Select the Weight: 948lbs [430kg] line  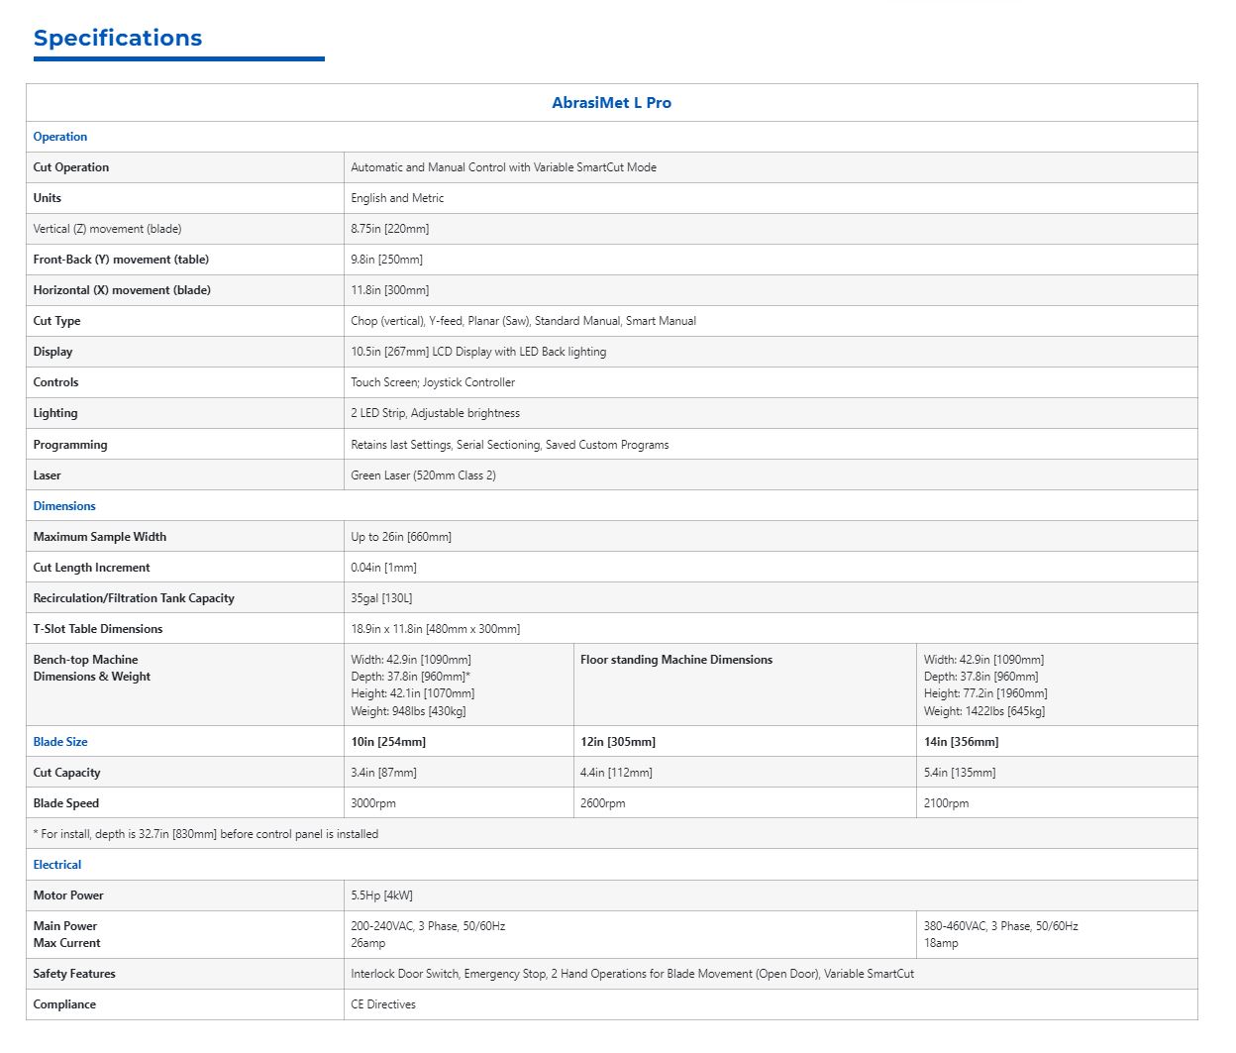(408, 711)
